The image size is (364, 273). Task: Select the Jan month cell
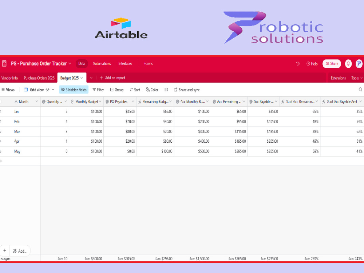click(20, 112)
